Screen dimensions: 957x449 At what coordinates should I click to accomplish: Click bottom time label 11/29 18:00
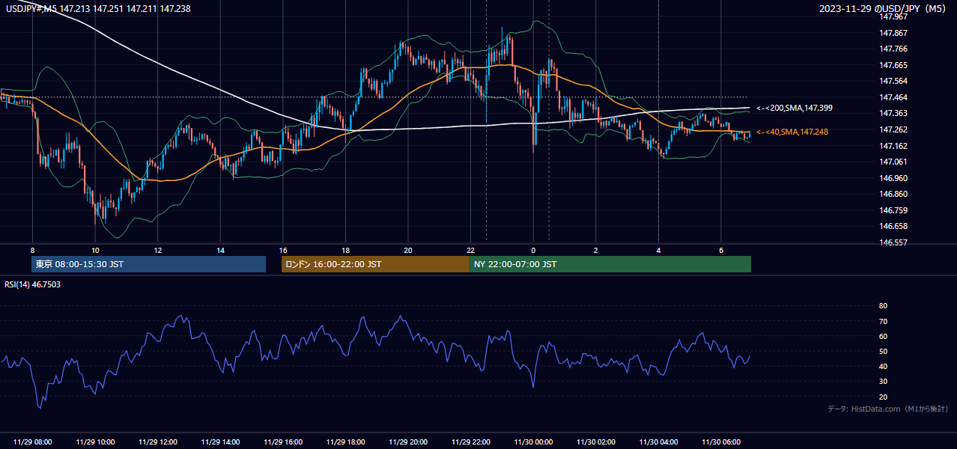(345, 442)
